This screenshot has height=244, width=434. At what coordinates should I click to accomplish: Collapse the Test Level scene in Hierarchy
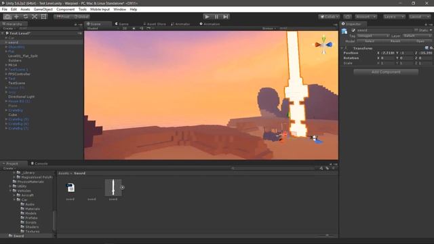(3, 33)
